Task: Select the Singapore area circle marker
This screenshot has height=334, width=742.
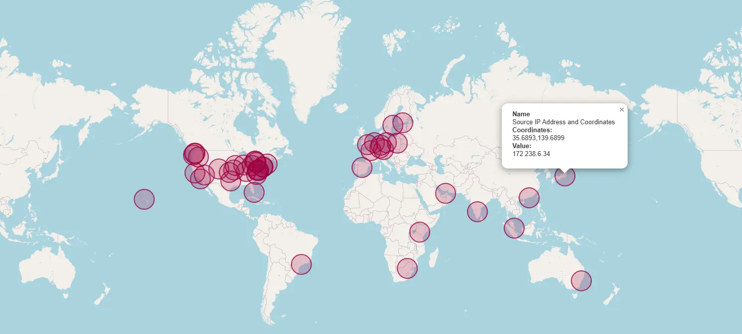Action: tap(514, 228)
